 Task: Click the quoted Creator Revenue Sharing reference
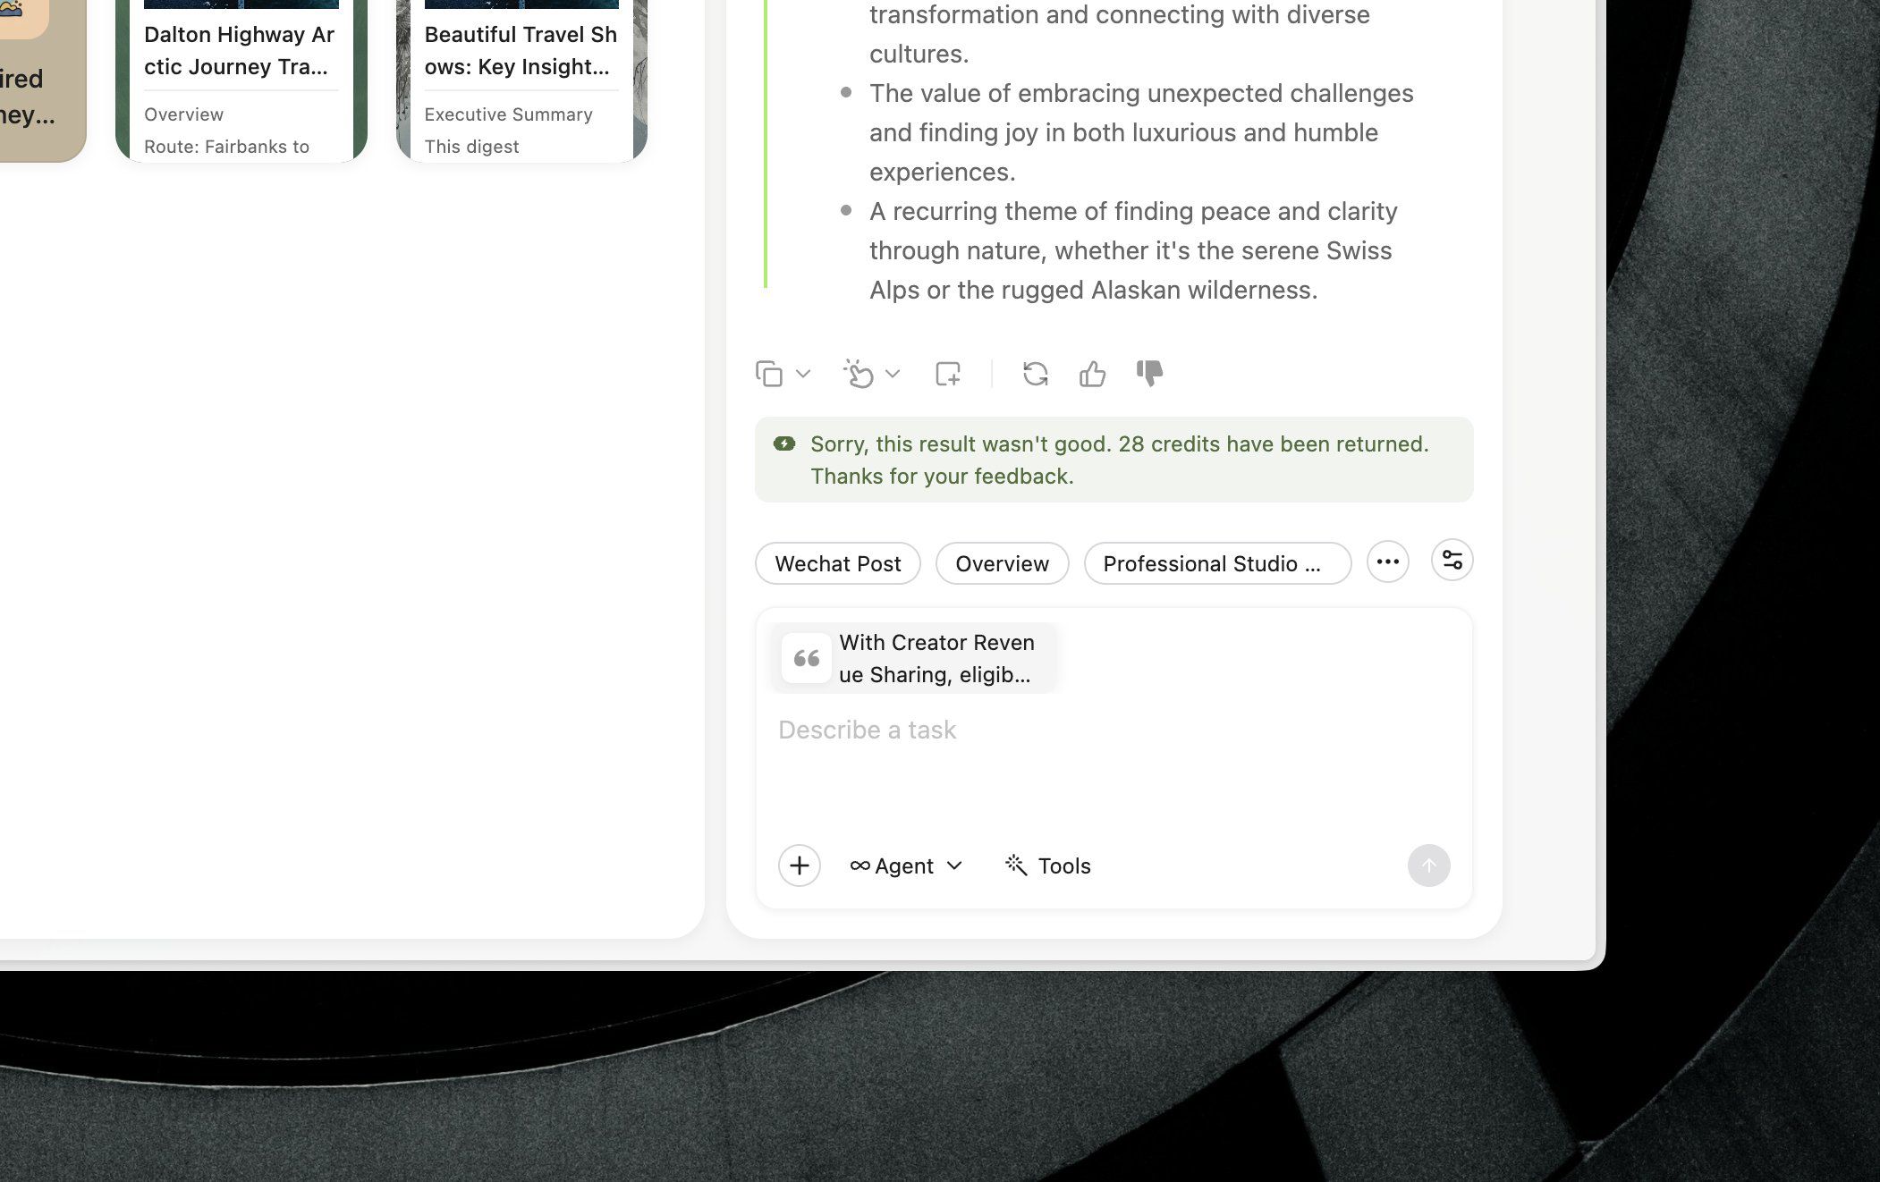tap(914, 658)
